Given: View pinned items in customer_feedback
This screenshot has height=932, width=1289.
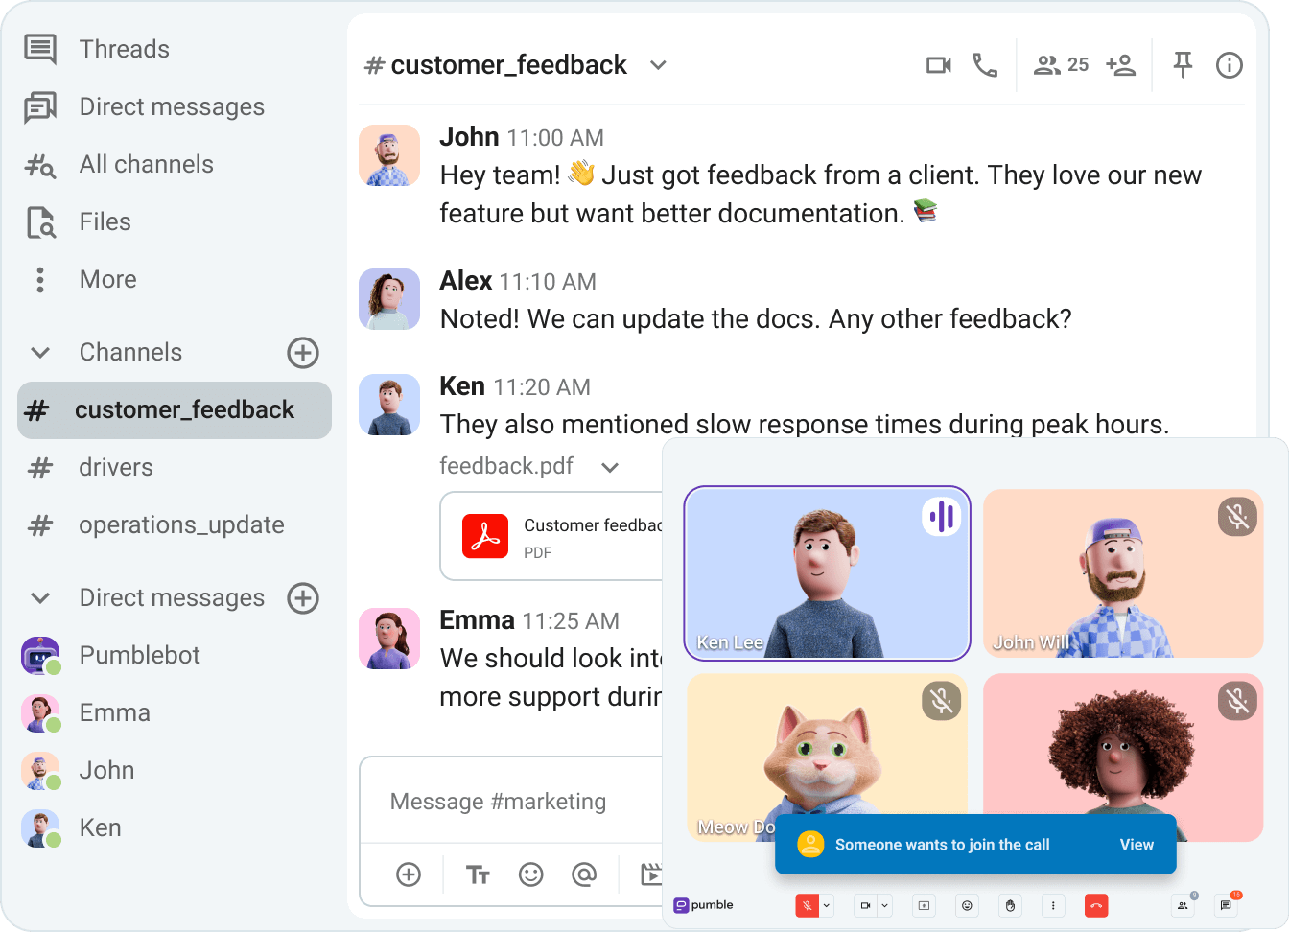Looking at the screenshot, I should coord(1183,64).
